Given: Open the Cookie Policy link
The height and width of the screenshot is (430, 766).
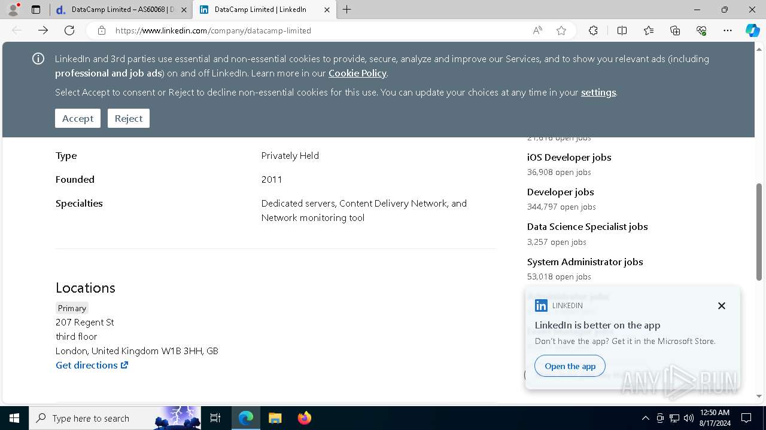Looking at the screenshot, I should (357, 73).
